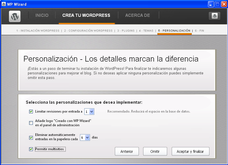
Task: Go to step 6 - Fin
Action: click(x=199, y=30)
